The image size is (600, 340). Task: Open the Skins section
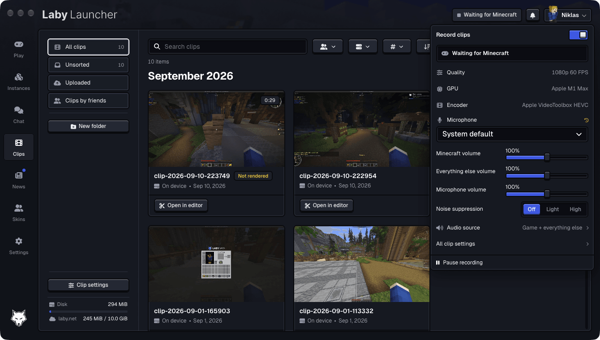tap(19, 213)
